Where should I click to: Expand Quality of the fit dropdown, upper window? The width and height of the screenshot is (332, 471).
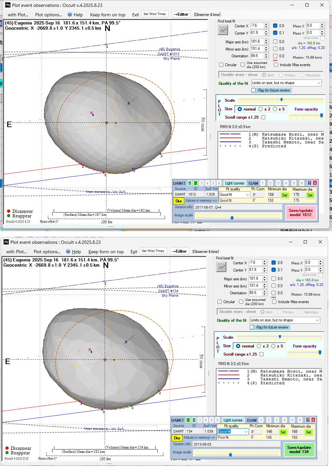coord(319,83)
